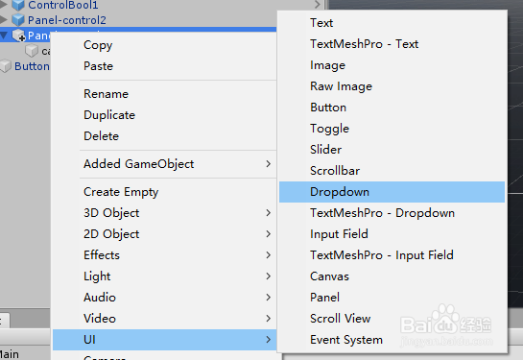
Task: Select the ControlBool1 hierarchy item
Action: (63, 5)
